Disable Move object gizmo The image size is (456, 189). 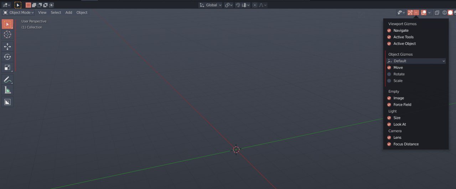point(389,68)
